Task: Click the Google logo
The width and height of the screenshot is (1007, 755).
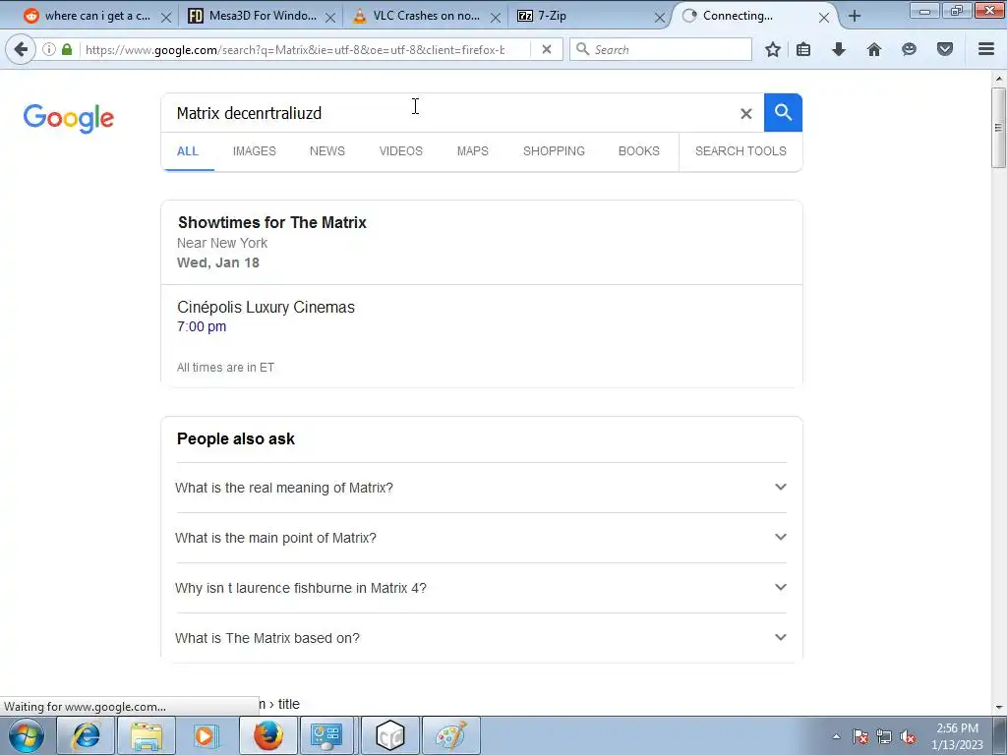Action: (69, 118)
